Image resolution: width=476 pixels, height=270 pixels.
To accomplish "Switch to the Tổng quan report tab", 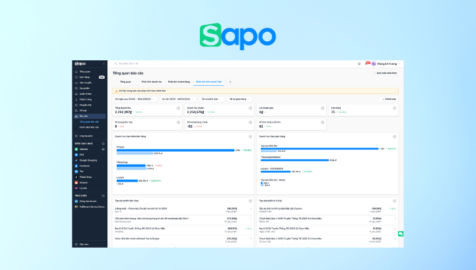I will click(126, 82).
